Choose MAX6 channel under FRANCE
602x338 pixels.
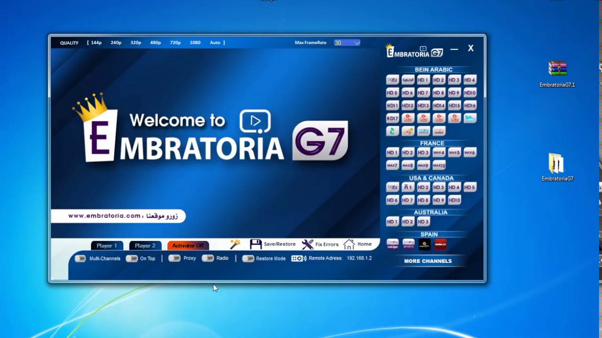[470, 153]
